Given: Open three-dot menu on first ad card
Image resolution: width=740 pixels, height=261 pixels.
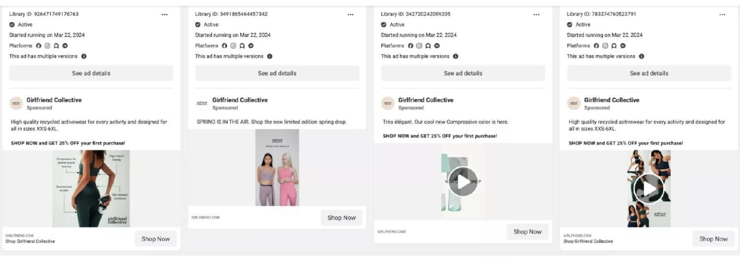Looking at the screenshot, I should point(164,14).
